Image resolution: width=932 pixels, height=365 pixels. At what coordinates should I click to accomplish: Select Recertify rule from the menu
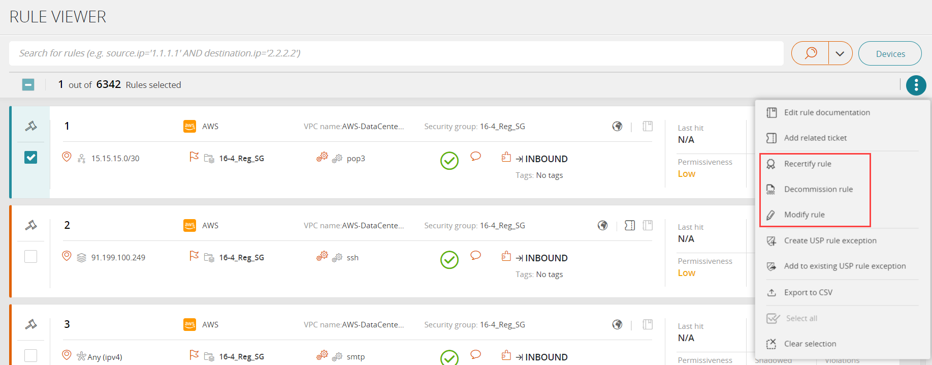(x=807, y=164)
